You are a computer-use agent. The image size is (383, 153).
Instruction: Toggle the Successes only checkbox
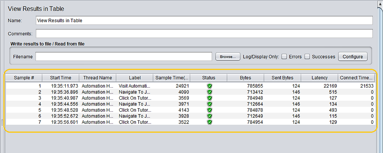pyautogui.click(x=307, y=57)
